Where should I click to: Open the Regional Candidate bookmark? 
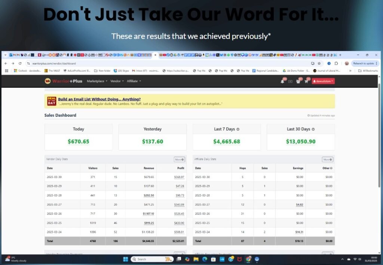point(265,71)
